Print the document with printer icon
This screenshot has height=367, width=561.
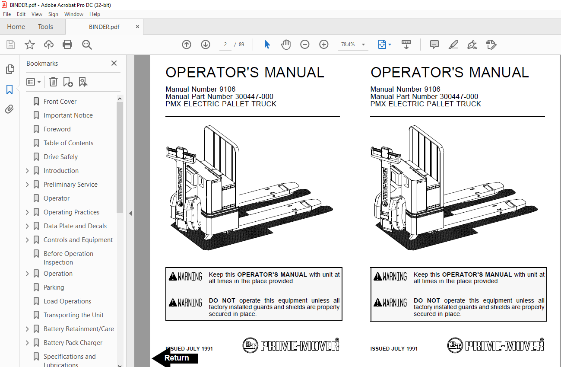67,45
